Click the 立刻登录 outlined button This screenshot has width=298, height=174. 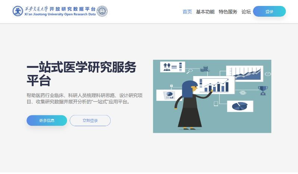(90, 121)
